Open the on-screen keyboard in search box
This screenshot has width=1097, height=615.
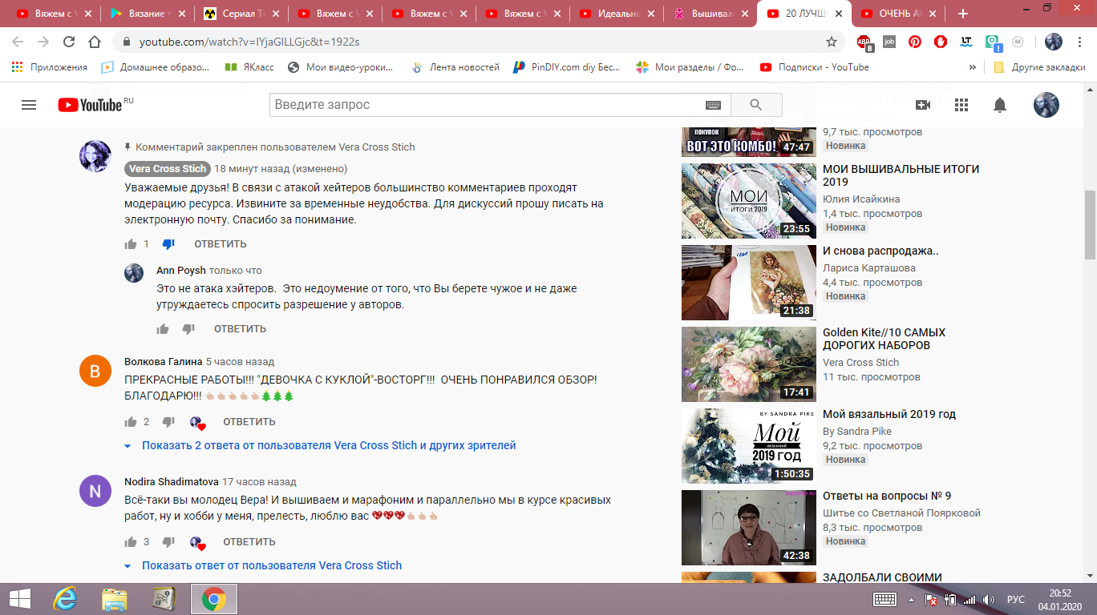point(713,105)
